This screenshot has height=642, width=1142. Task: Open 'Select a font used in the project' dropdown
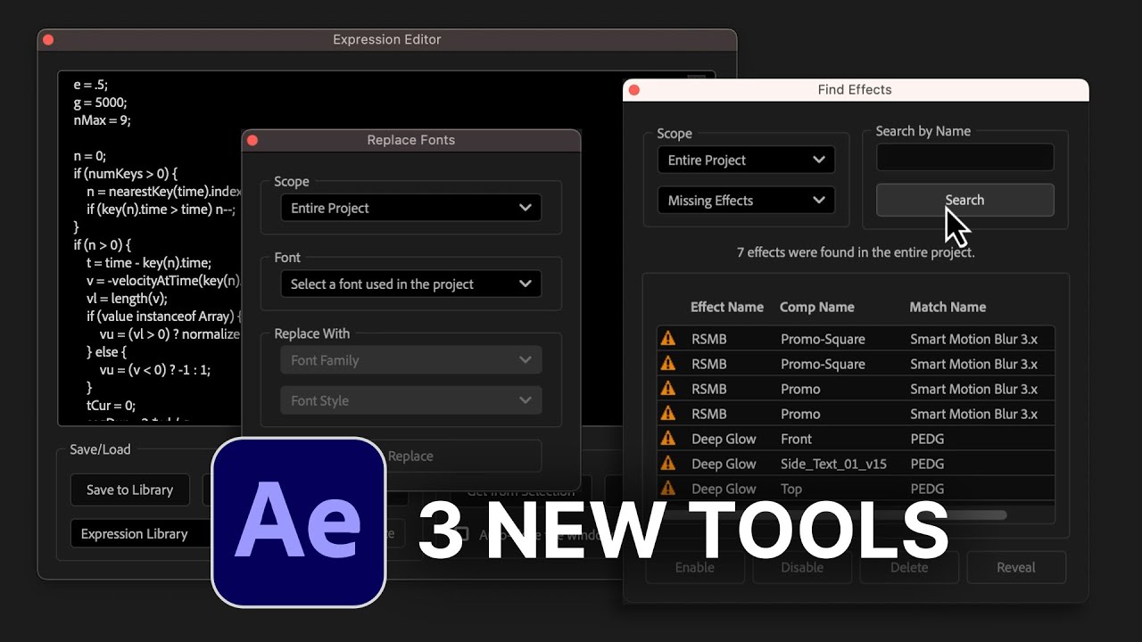410,284
